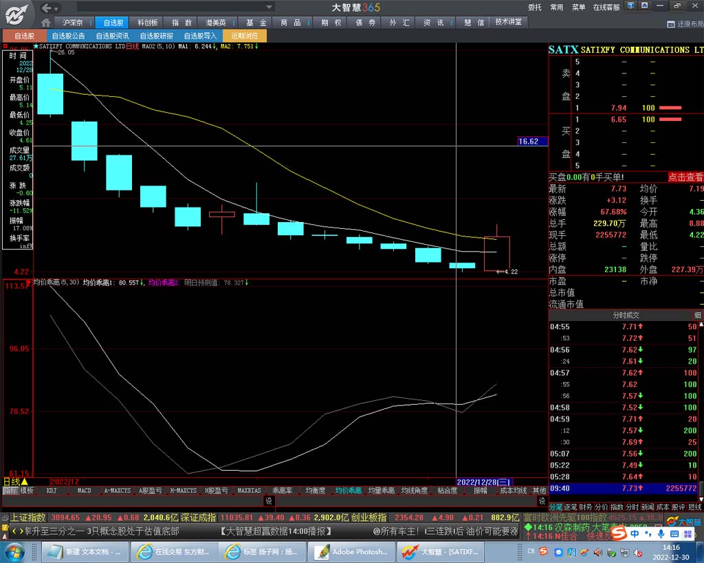Open the 债券 tab

pyautogui.click(x=366, y=23)
